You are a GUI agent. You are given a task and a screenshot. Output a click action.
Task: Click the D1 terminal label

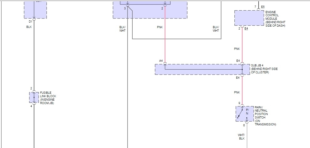coord(30,22)
